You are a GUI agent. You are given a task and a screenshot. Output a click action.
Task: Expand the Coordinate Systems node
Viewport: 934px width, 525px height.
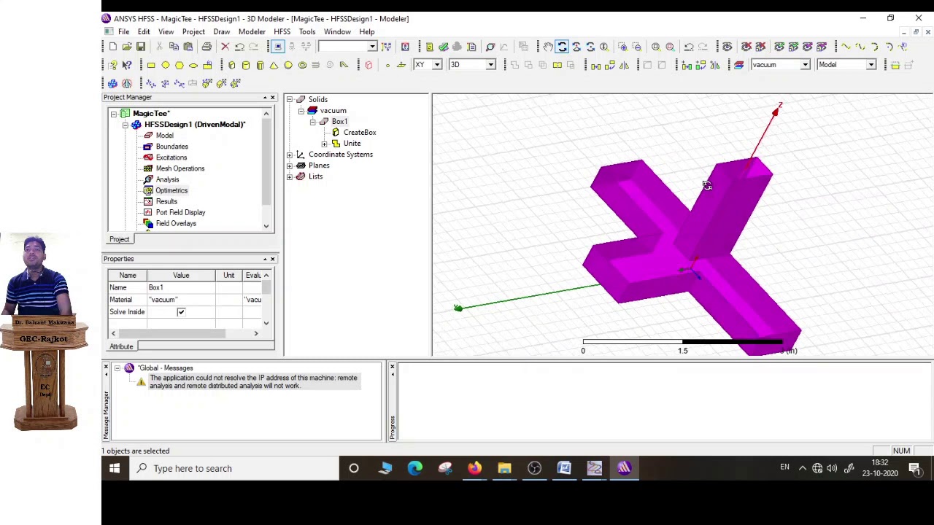[290, 155]
